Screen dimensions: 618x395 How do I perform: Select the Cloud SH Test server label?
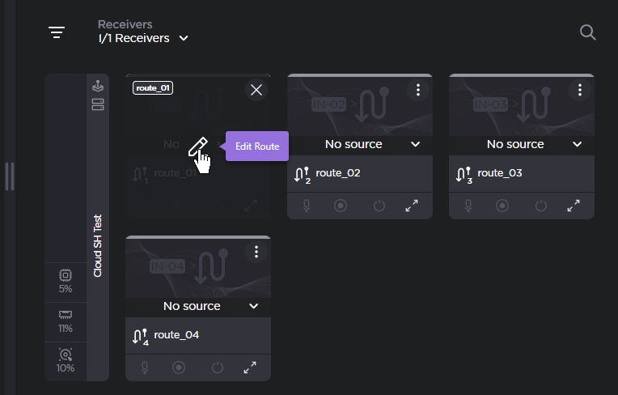click(x=98, y=245)
